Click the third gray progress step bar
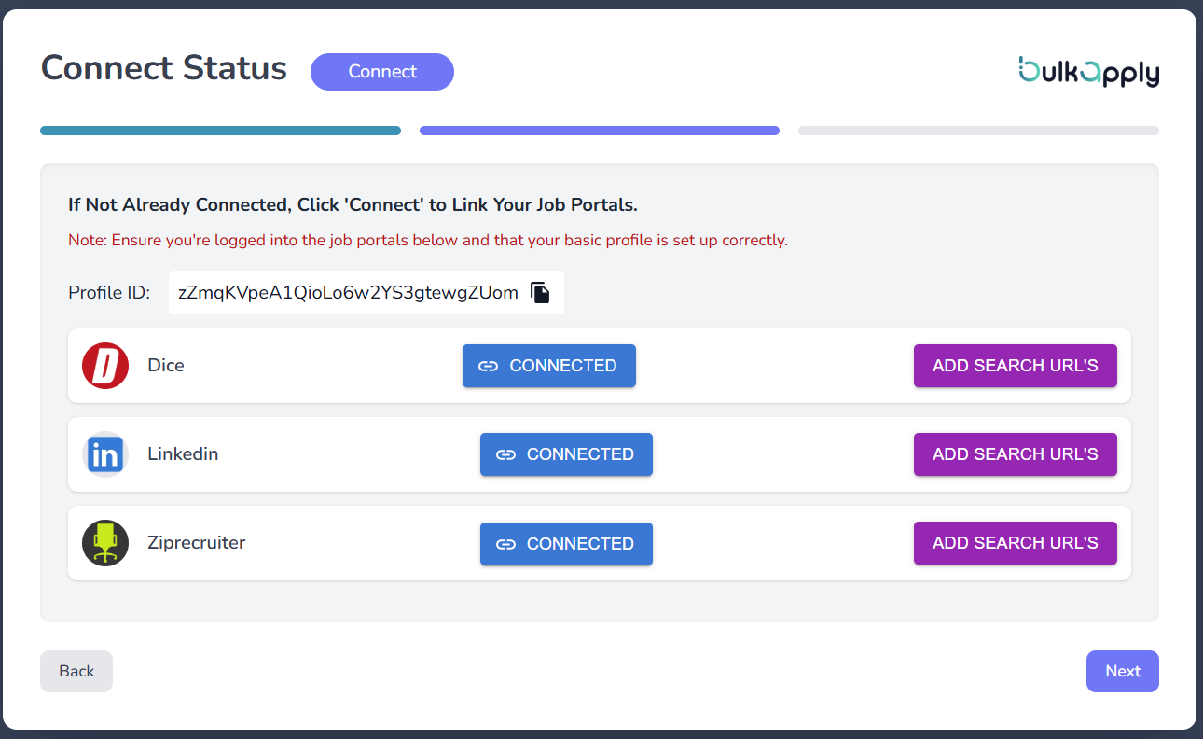This screenshot has height=739, width=1203. coord(978,131)
